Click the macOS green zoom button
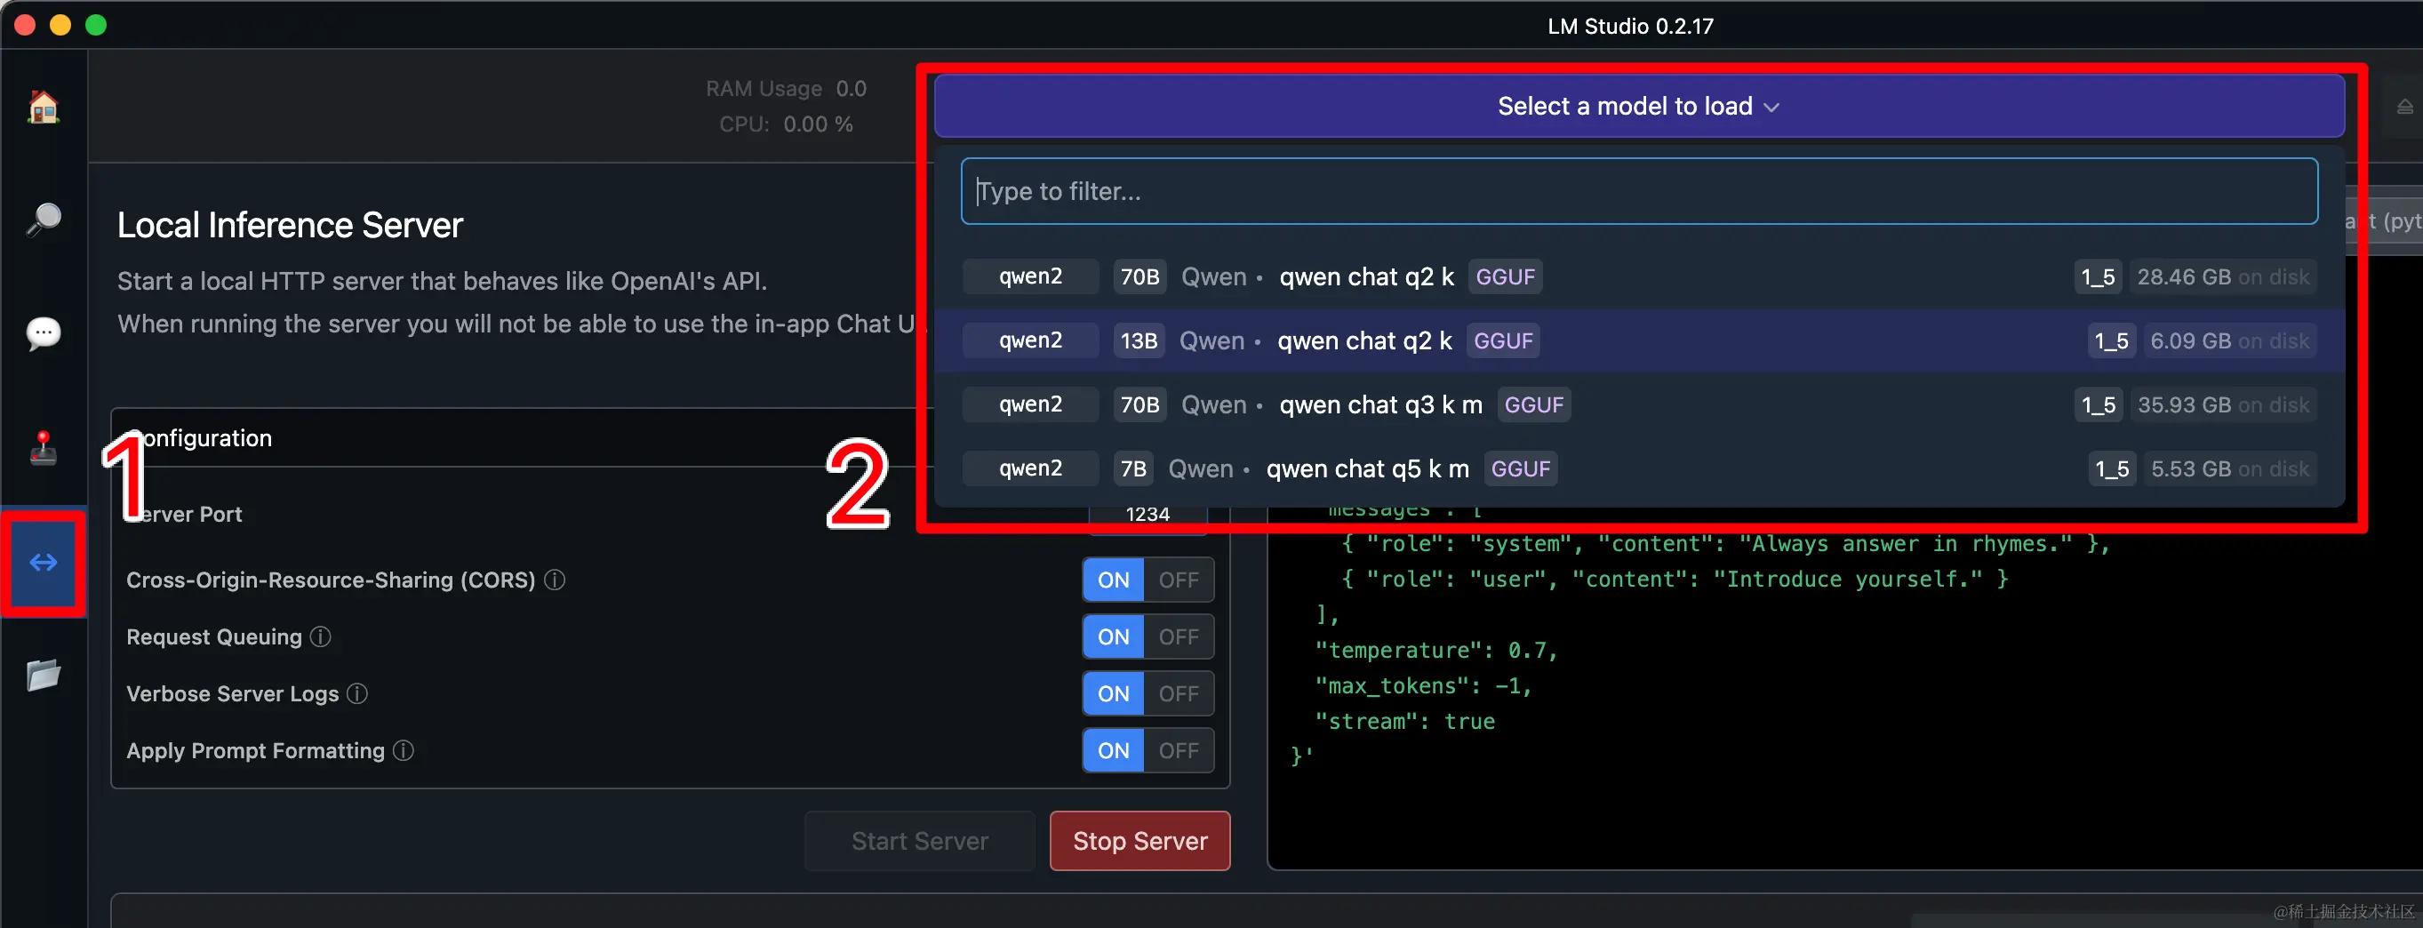The image size is (2423, 928). click(96, 25)
